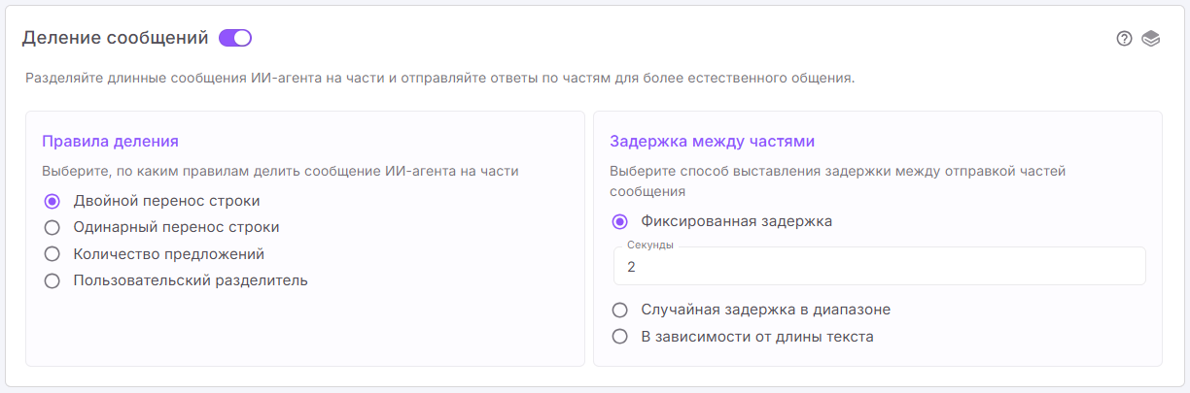Click the Задержка между частями heading
This screenshot has width=1190, height=393.
(x=712, y=141)
